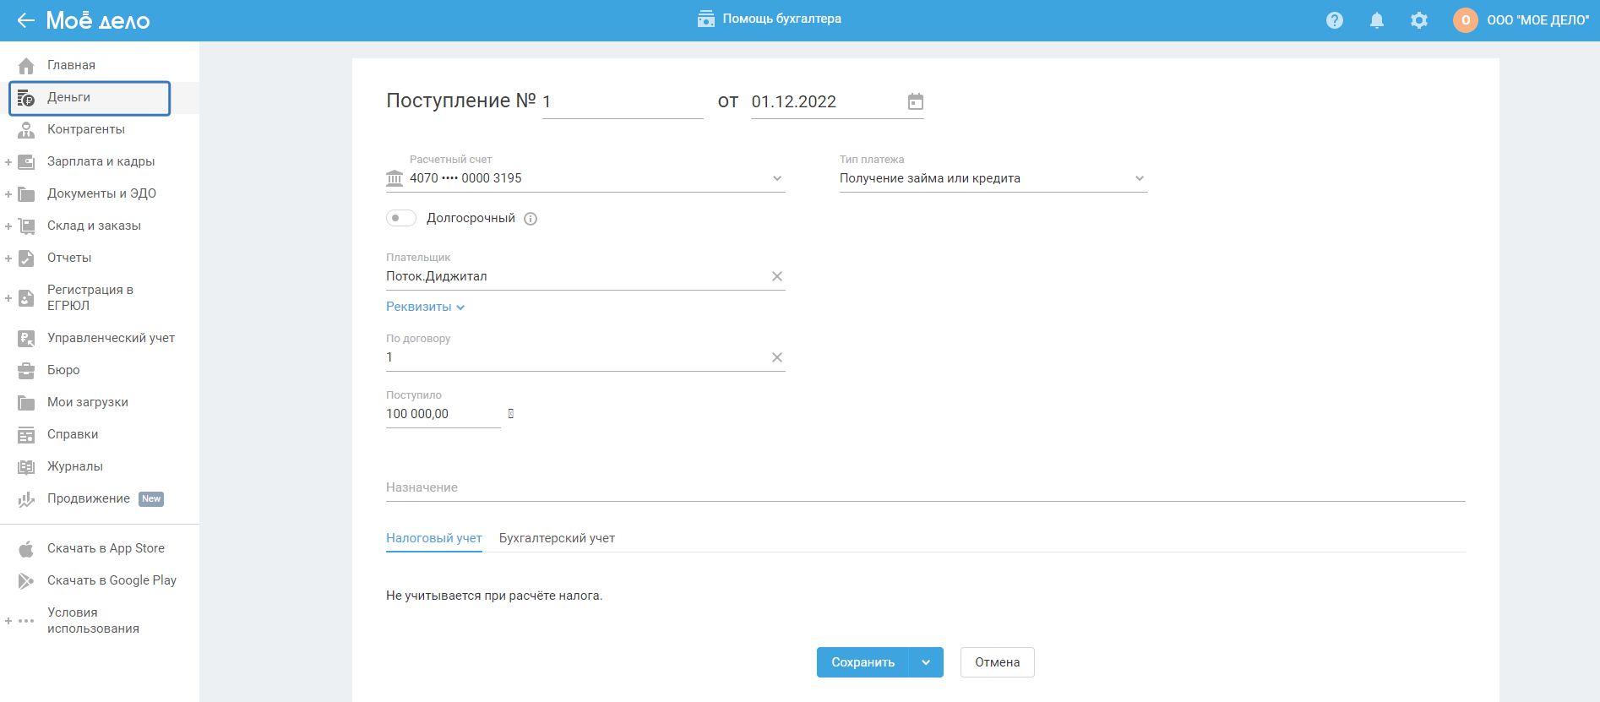The width and height of the screenshot is (1600, 702).
Task: Open Контрагенты in sidebar
Action: (86, 129)
